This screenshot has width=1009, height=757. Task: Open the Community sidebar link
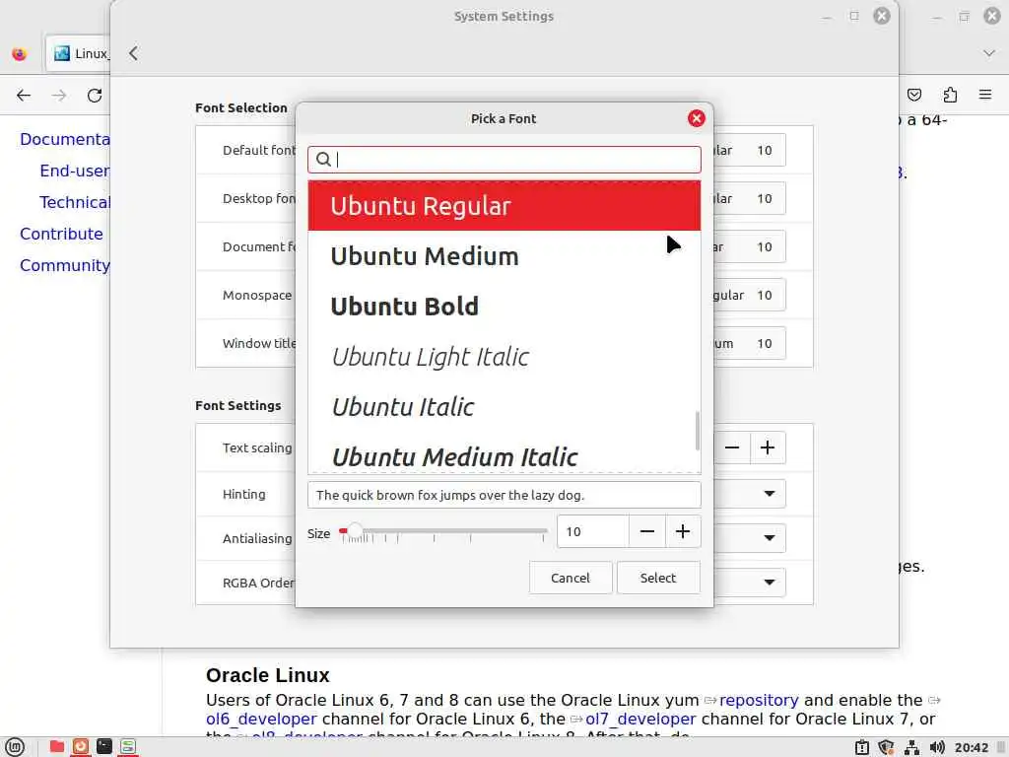(x=65, y=265)
